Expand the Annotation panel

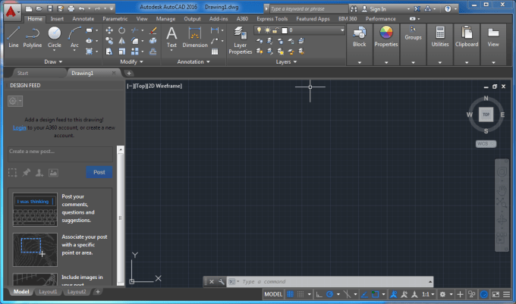(193, 62)
